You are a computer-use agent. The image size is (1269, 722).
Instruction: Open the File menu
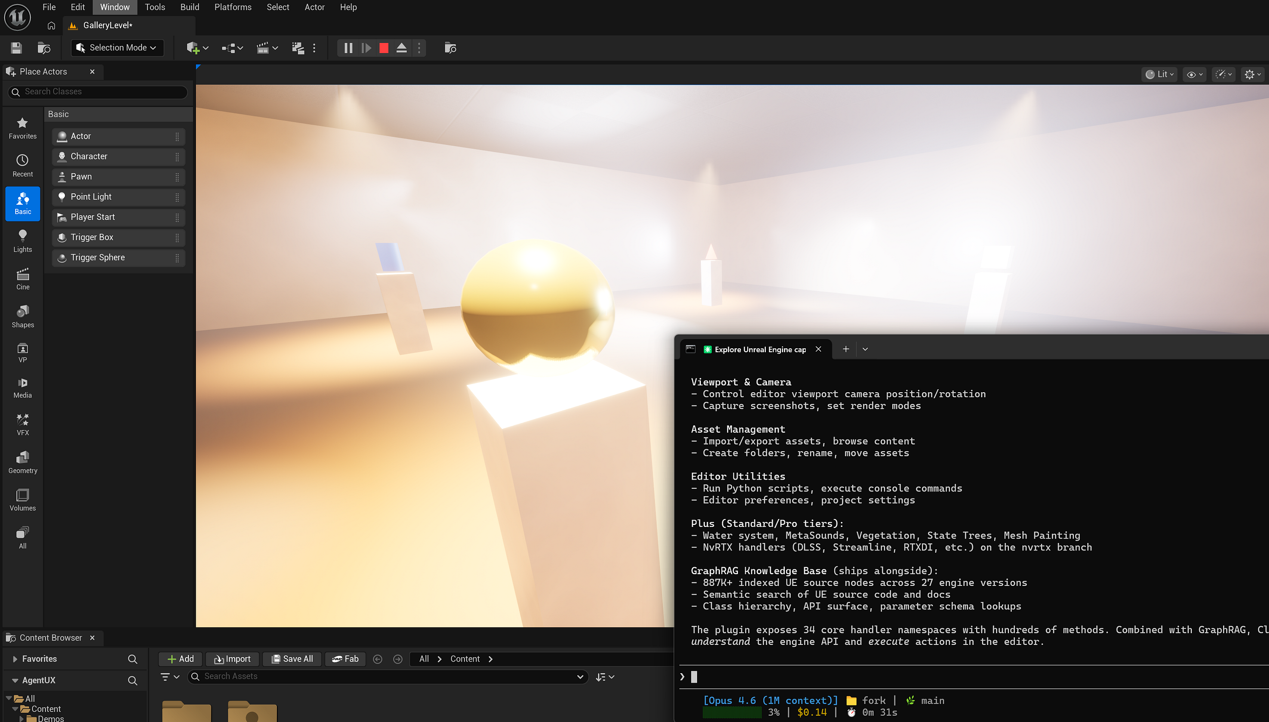(49, 7)
